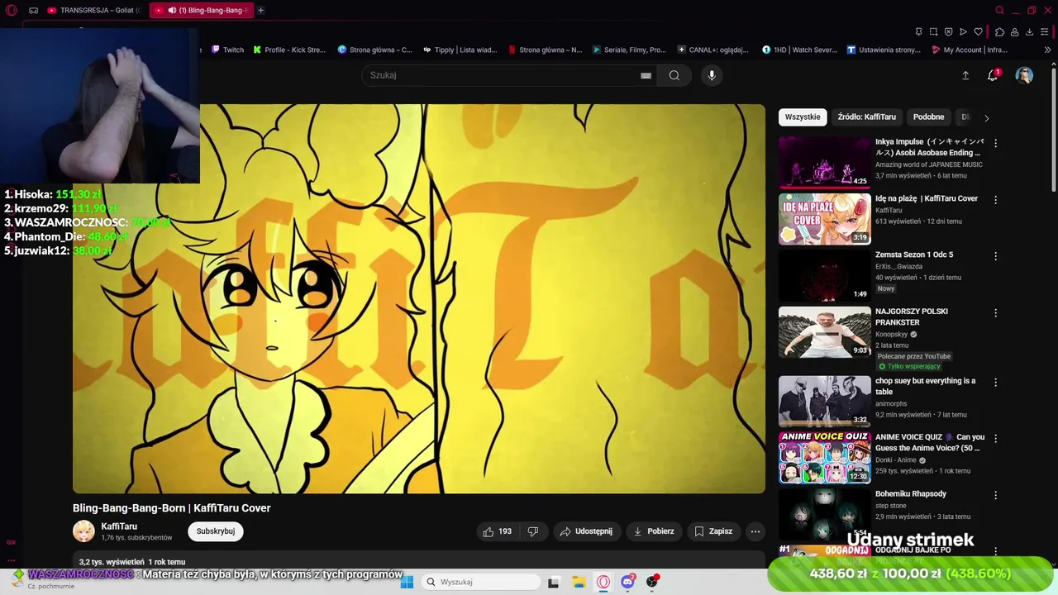Open options menu for chop suey video
The height and width of the screenshot is (595, 1058).
(x=995, y=383)
